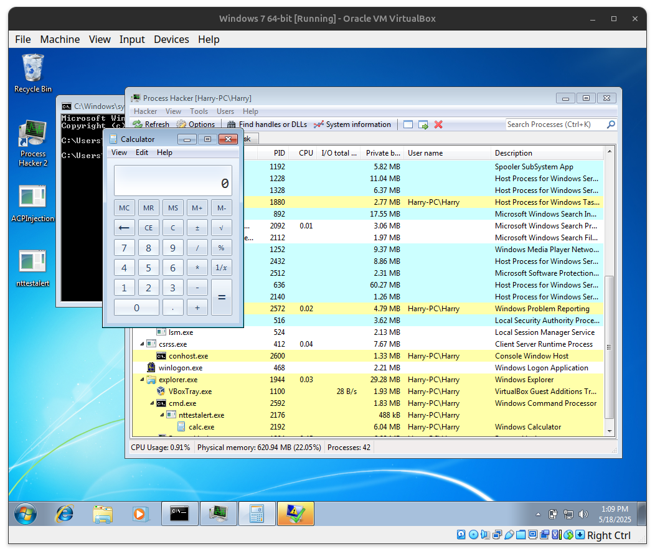This screenshot has width=655, height=554.
Task: Open Process Hacker View menu
Action: (173, 111)
